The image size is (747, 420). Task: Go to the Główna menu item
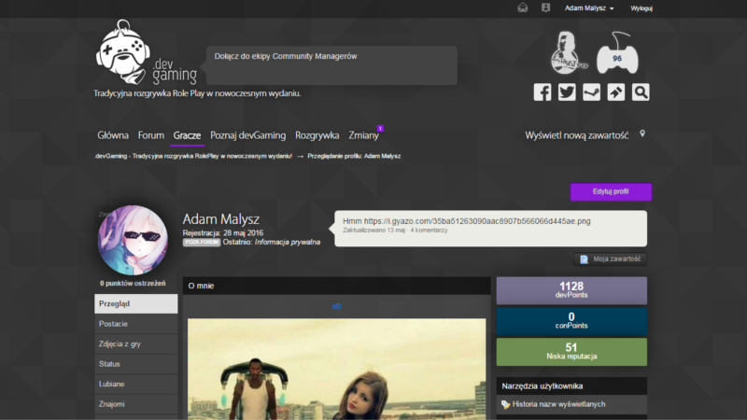click(113, 135)
